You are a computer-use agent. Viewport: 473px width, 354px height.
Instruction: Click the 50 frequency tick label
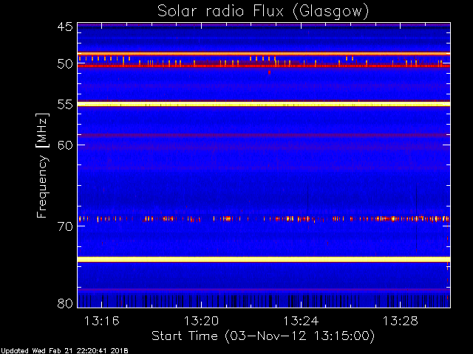point(65,64)
